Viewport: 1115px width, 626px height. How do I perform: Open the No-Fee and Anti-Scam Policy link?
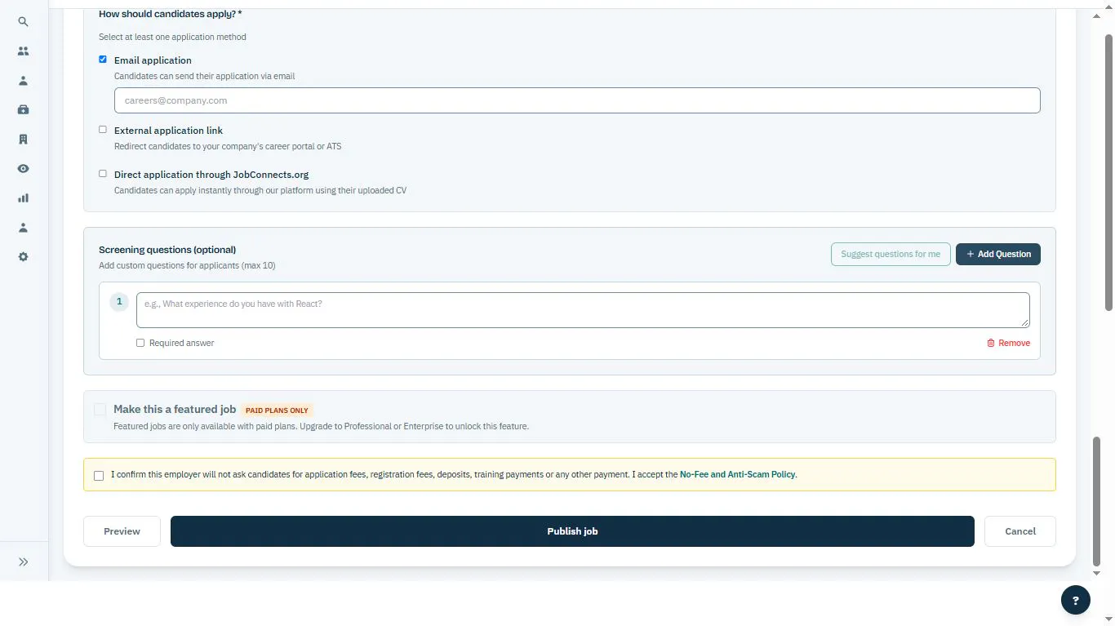[738, 474]
